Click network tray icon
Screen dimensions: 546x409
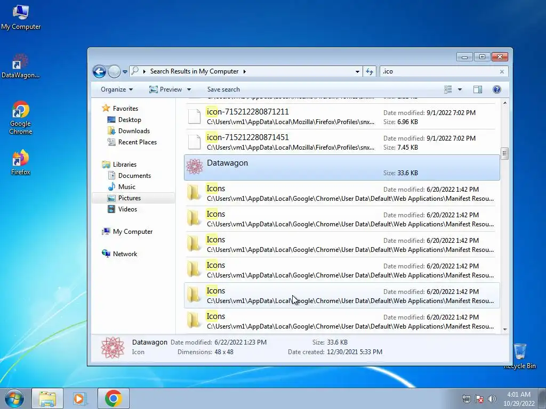coord(466,399)
